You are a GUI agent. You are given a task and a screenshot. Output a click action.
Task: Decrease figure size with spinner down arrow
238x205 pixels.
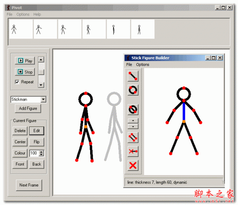[x=41, y=155]
